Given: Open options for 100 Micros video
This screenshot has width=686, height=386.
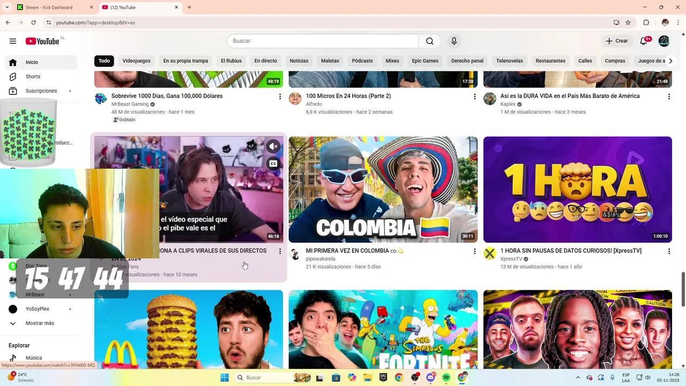Looking at the screenshot, I should pos(474,96).
